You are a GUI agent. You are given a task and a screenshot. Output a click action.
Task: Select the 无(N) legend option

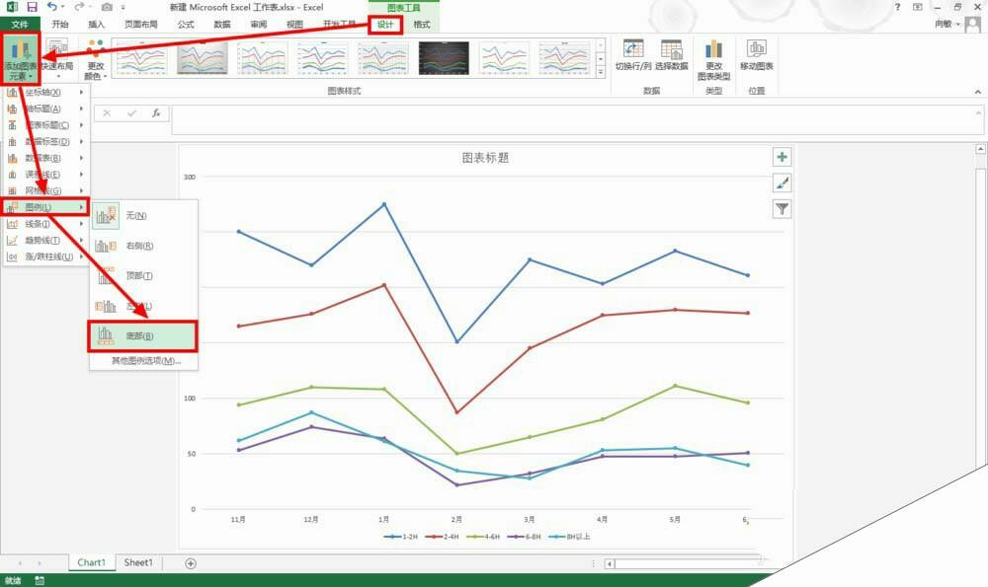[138, 214]
